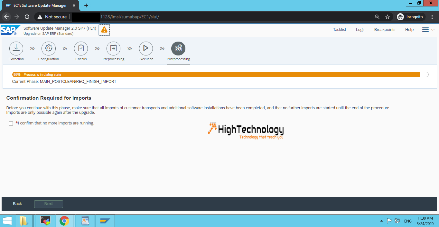The height and width of the screenshot is (227, 439).
Task: Click the 'Software Update Manager 2.0 SP7 (PL4)' title
Action: pos(60,28)
